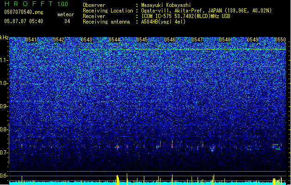The height and width of the screenshot is (185, 291).
Task: Click the 0543 time marker
Action: pyautogui.click(x=87, y=40)
